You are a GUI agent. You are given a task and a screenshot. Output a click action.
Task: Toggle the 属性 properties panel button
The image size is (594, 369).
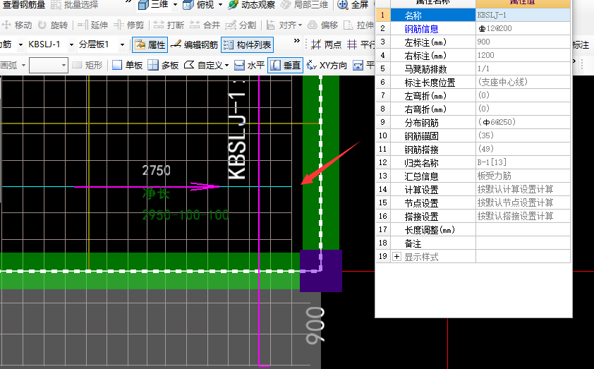point(150,44)
